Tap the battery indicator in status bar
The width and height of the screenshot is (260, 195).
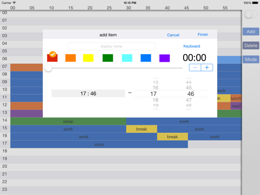(x=255, y=3)
